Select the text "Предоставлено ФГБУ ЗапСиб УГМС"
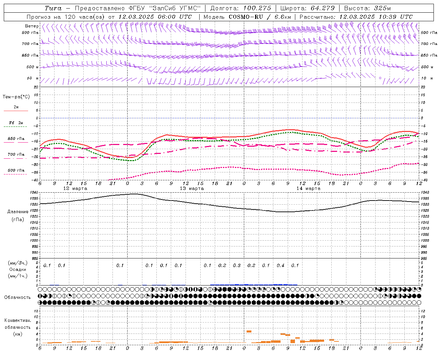The height and width of the screenshot is (351, 439). click(138, 8)
